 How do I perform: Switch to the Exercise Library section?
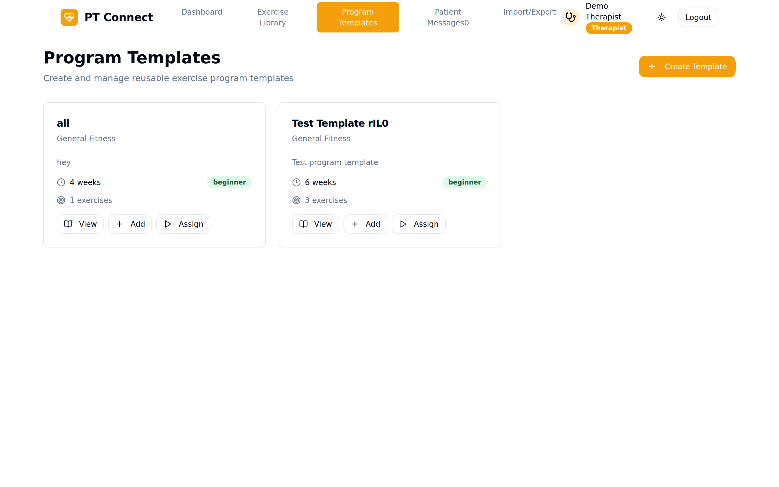click(x=272, y=17)
